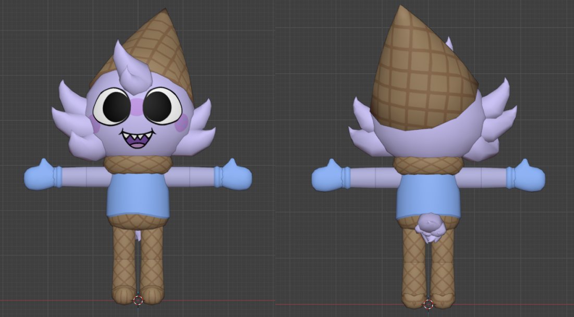Select the waffle neck ring in the back view
The image size is (574, 317).
click(x=429, y=165)
